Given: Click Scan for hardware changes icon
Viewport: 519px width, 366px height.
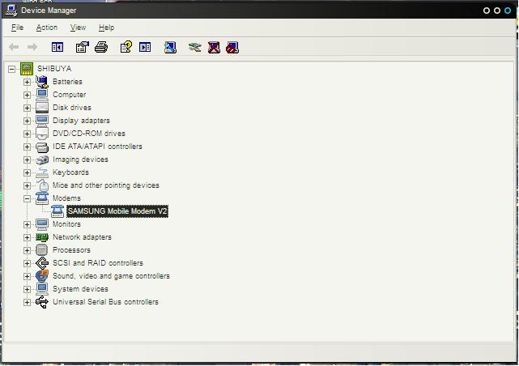Looking at the screenshot, I should click(x=170, y=47).
